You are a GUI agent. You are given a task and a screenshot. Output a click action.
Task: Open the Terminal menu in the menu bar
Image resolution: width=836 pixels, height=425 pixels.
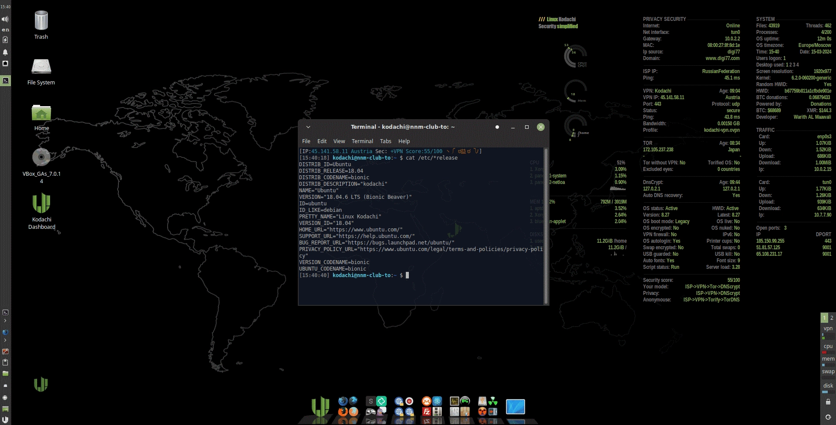[362, 141]
